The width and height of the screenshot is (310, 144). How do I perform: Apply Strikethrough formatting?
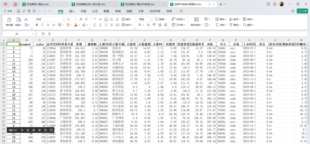[54, 25]
